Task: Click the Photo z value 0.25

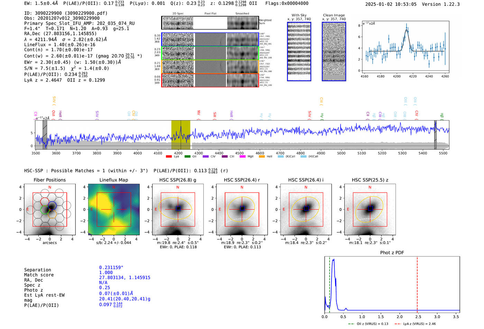Action: tap(104, 288)
